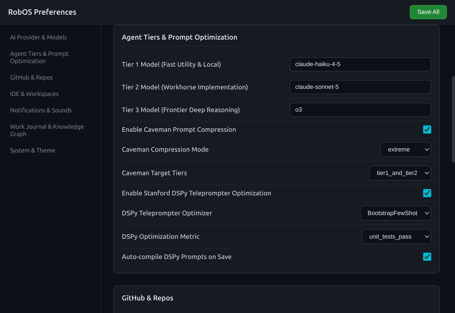Click the Caveman Compression Mode label
Screen dimensions: 455x313
[x=165, y=150]
